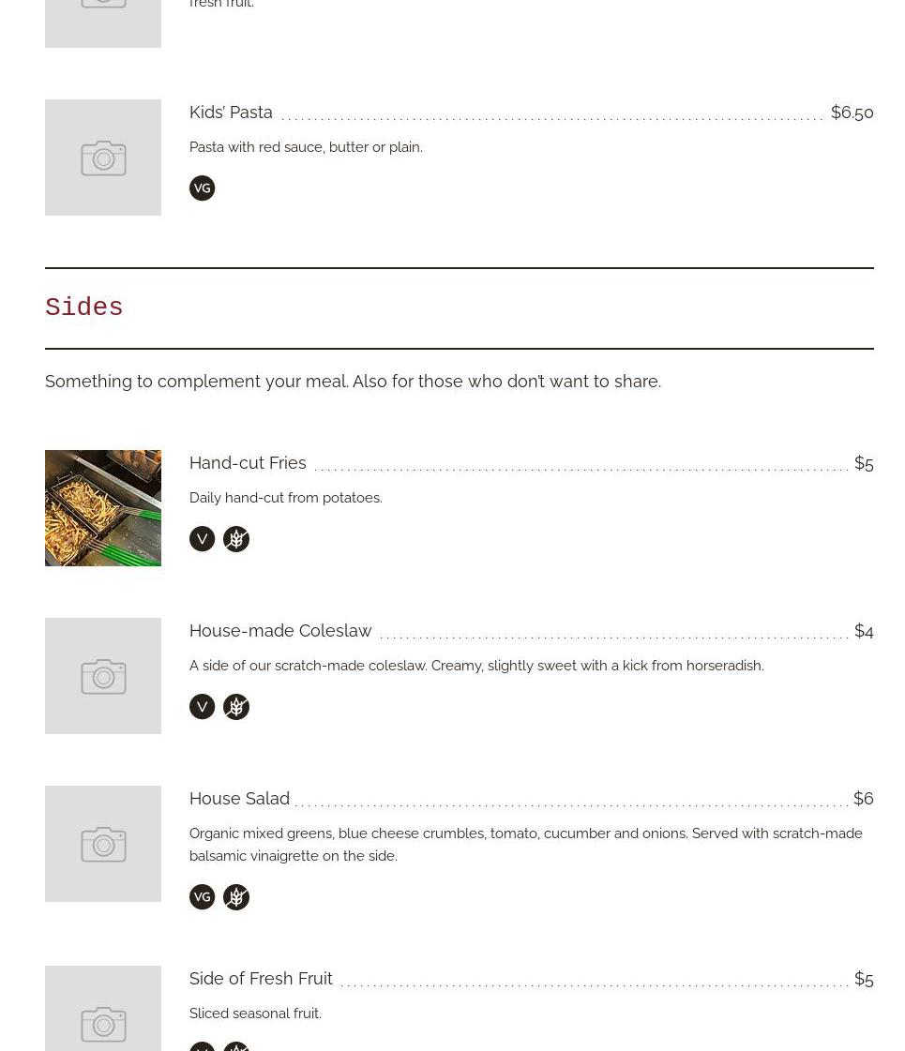Screen dimensions: 905x1051
Task: Click gluten-free icon under Hand-cut Fries
Action: point(236,539)
